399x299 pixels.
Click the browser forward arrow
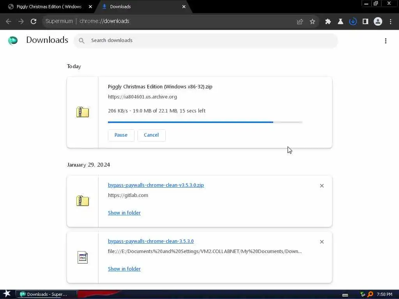click(21, 21)
